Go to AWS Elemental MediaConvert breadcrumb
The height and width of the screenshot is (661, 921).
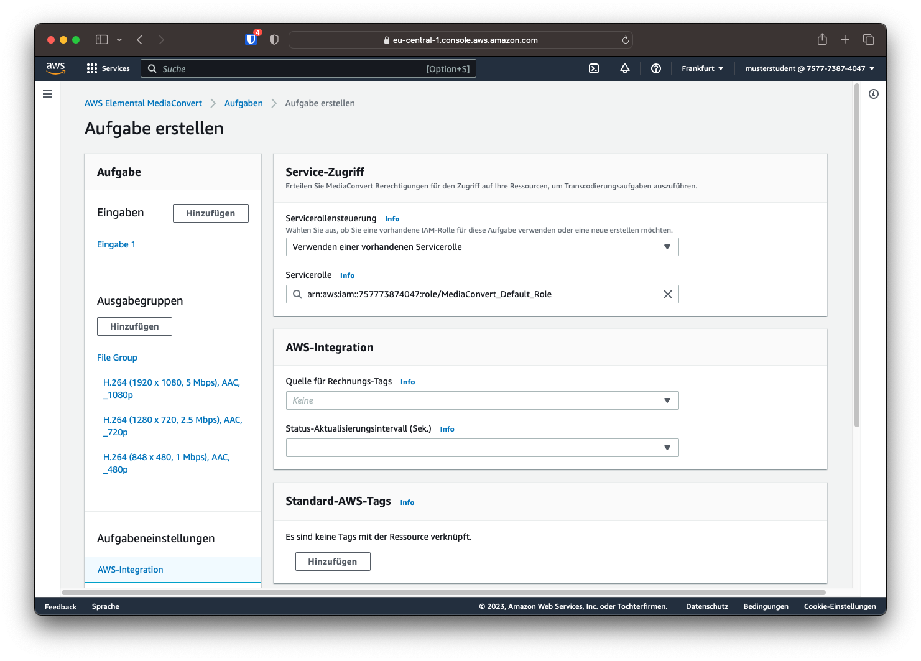(143, 103)
